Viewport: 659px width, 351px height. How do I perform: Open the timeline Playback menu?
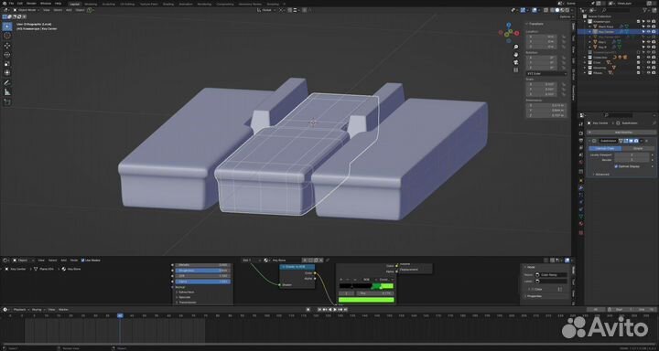click(20, 310)
